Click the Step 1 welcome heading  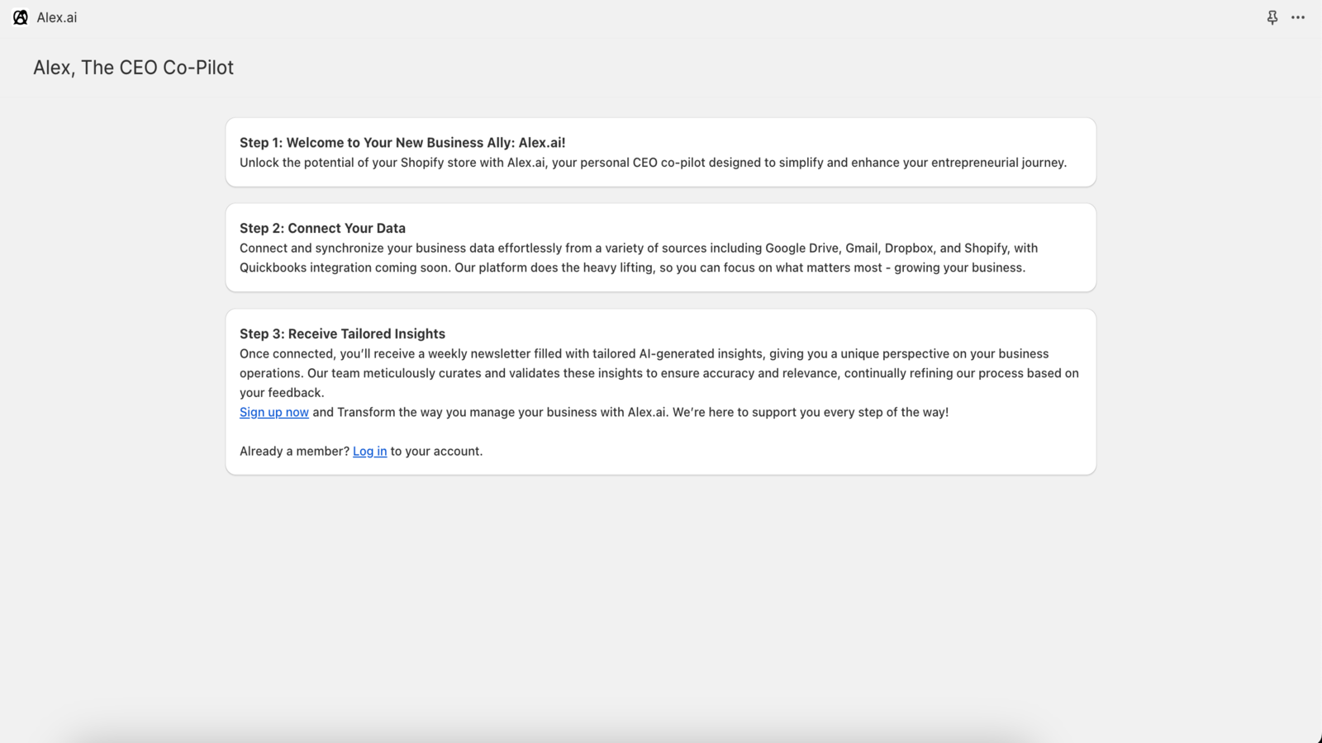[402, 143]
